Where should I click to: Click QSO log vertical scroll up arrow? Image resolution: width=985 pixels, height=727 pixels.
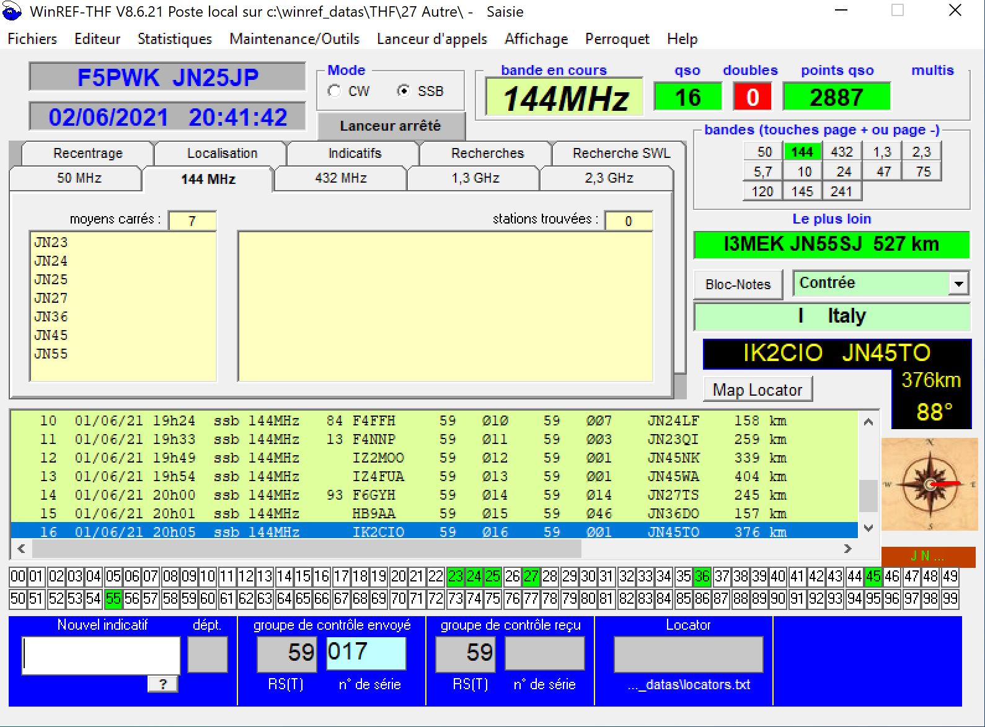(868, 422)
